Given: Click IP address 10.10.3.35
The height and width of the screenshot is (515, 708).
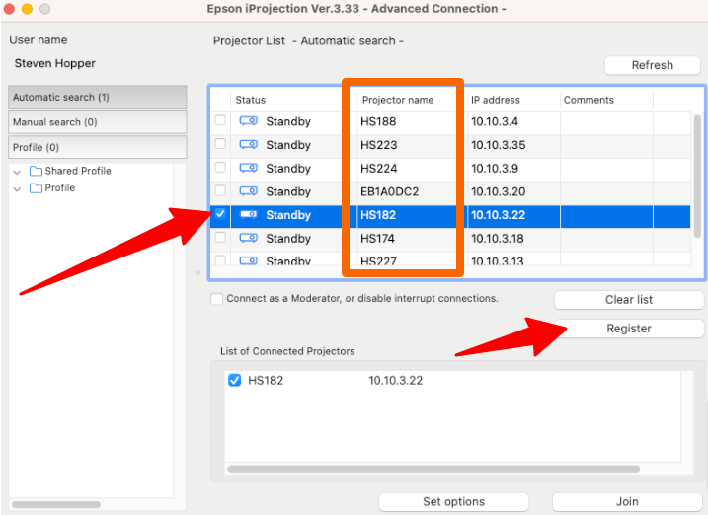Looking at the screenshot, I should [x=498, y=145].
